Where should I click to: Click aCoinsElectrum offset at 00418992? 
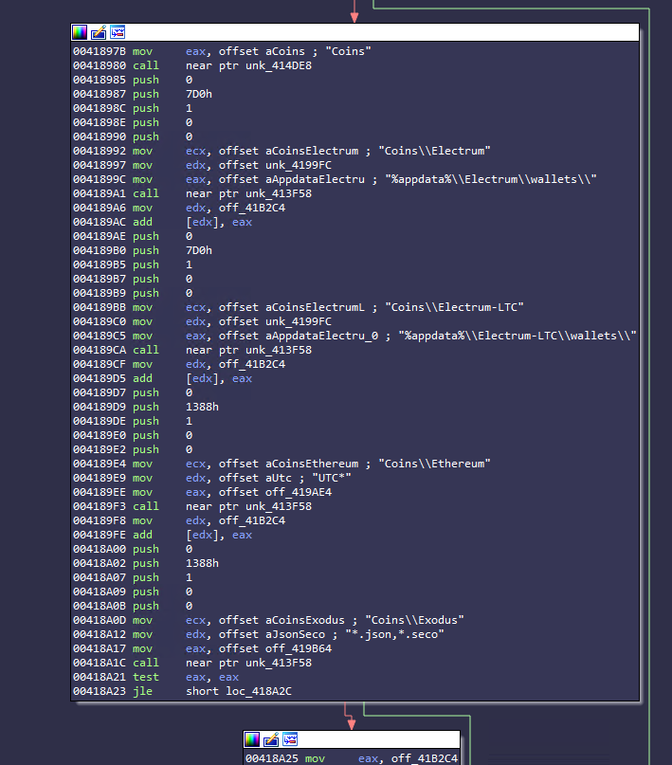(312, 151)
